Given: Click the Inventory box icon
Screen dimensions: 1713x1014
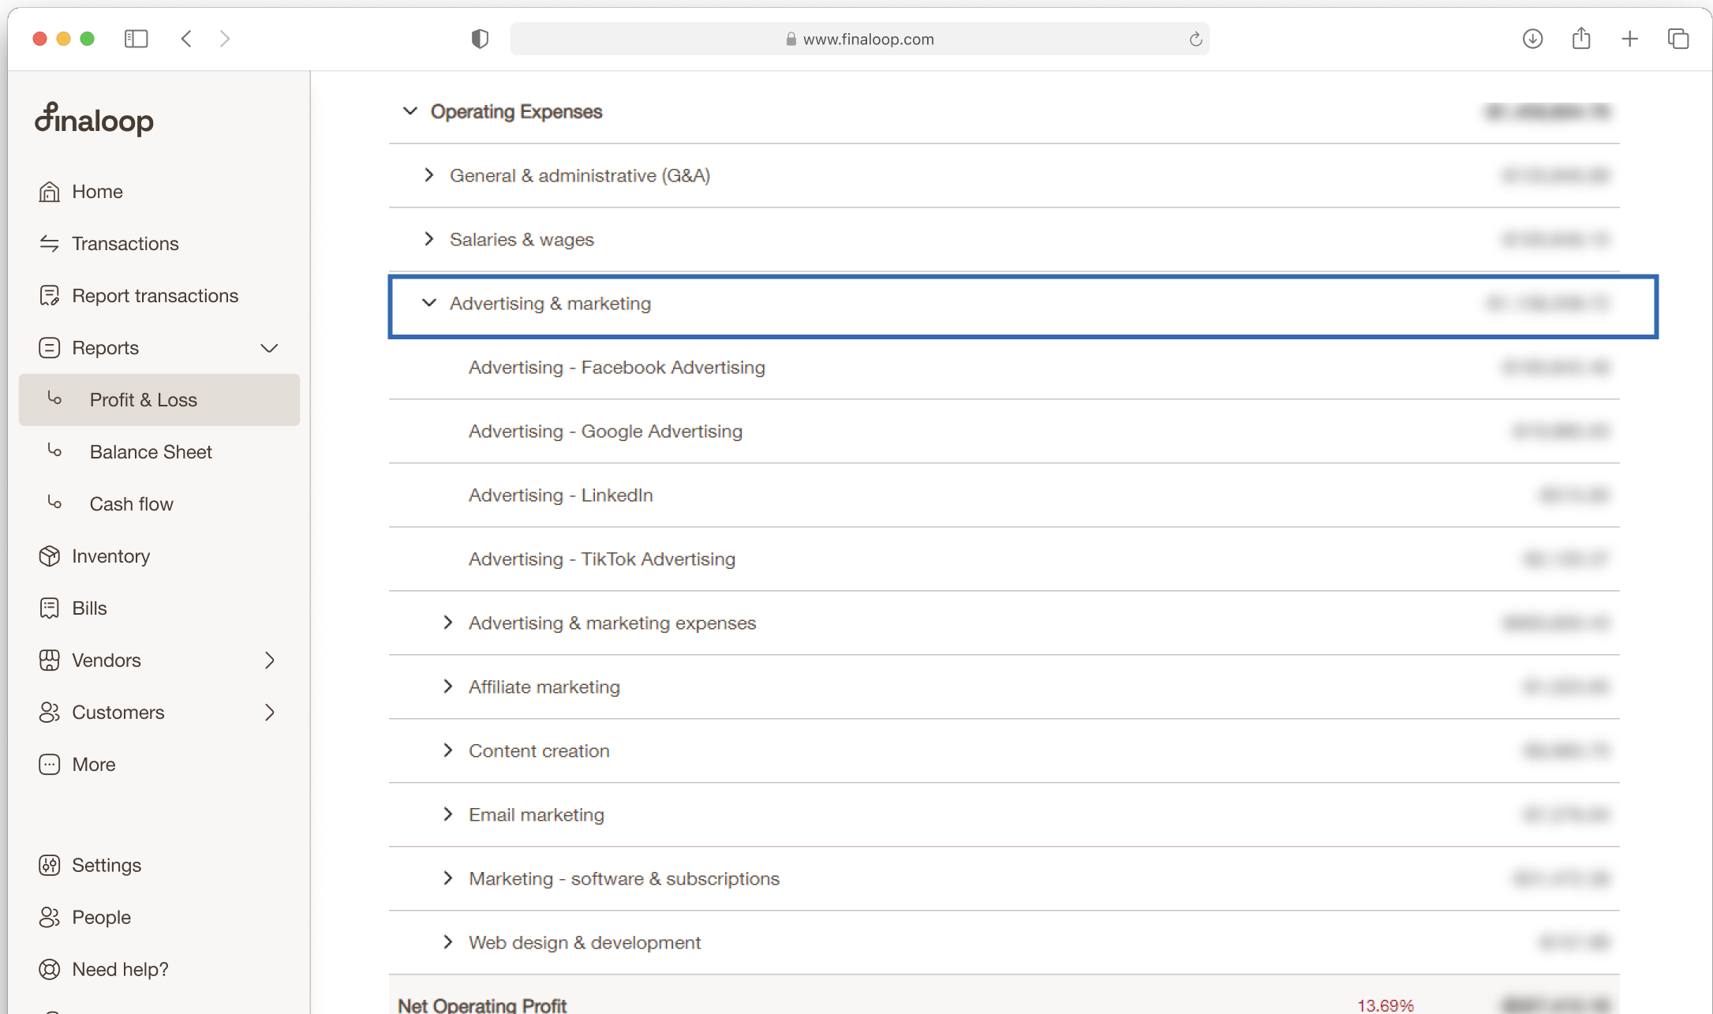Looking at the screenshot, I should click(49, 556).
